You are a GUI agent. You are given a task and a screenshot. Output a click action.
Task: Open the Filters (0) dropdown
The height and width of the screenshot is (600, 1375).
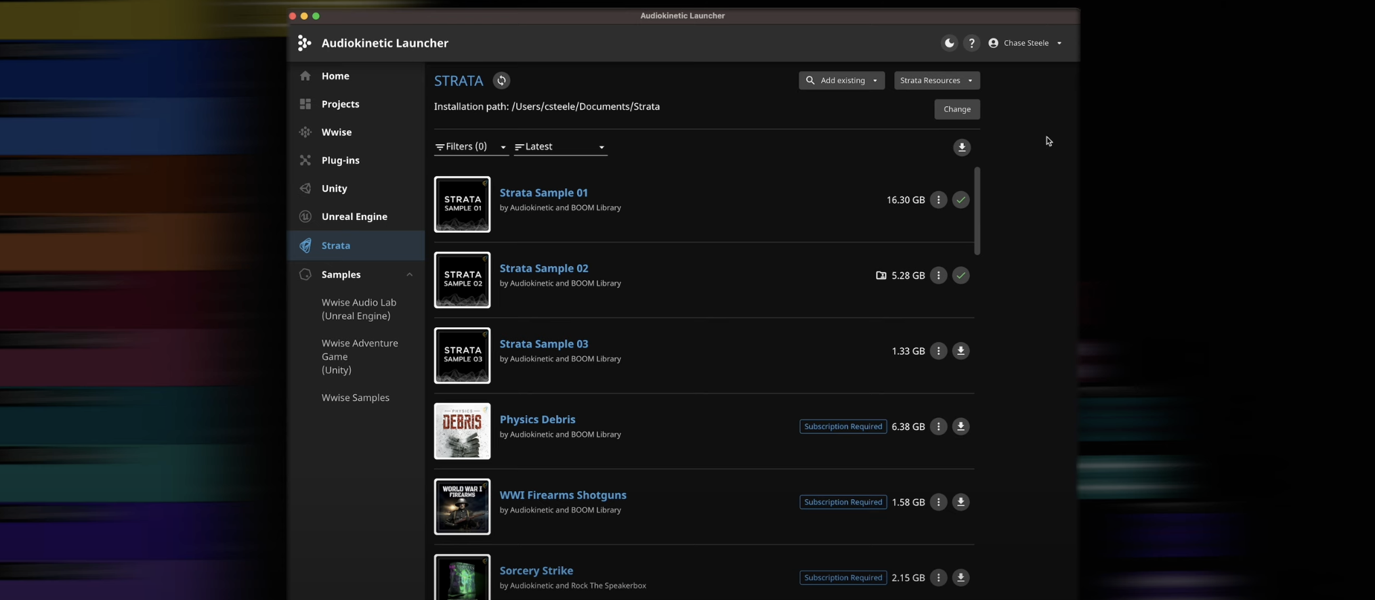pos(471,146)
